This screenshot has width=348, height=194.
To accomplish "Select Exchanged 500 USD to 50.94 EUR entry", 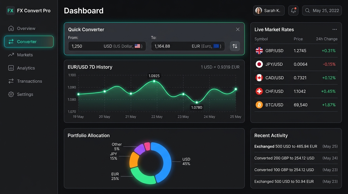I will [x=296, y=181].
